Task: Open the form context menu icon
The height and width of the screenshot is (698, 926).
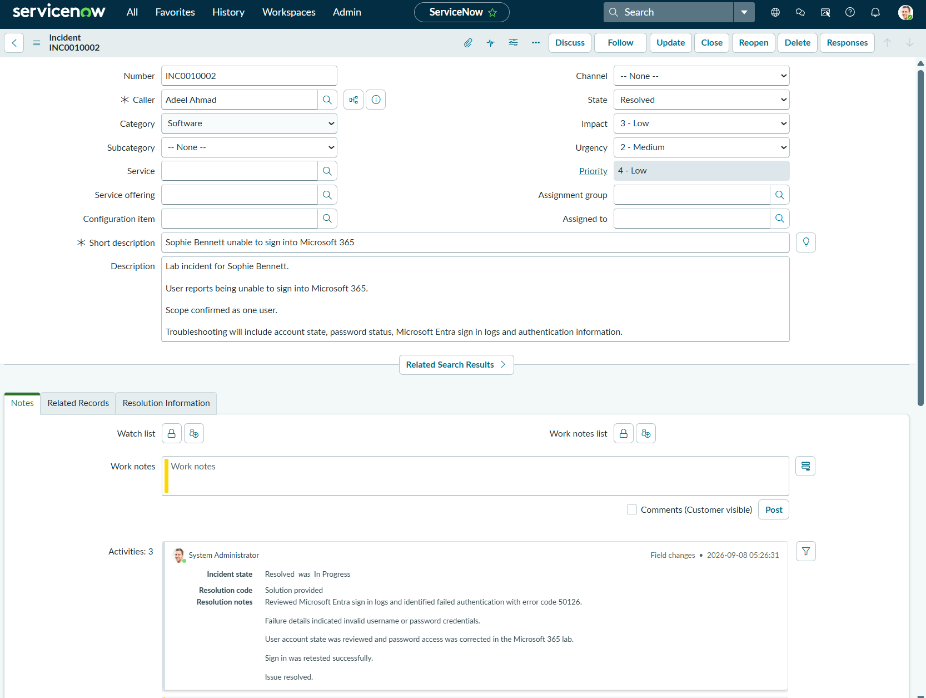Action: (37, 43)
